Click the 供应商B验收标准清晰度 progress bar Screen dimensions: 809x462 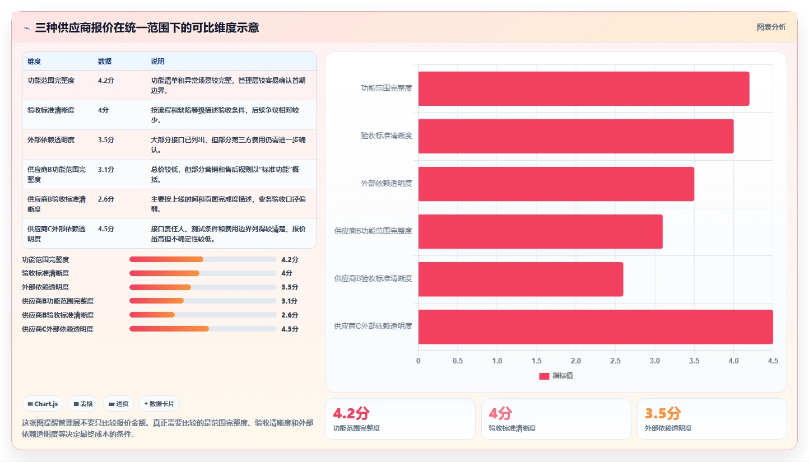tap(203, 315)
